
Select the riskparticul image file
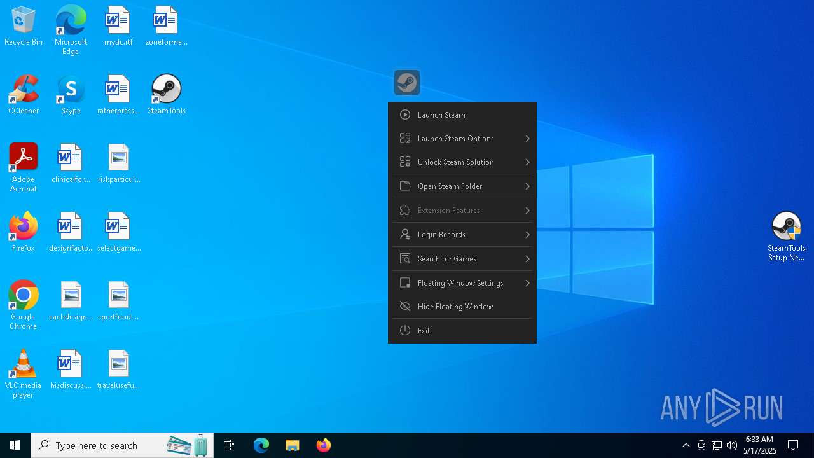[119, 163]
